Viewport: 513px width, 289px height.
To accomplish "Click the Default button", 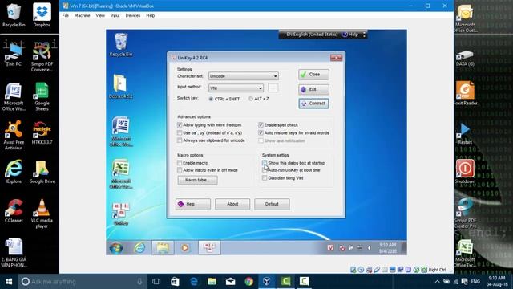I will [272, 204].
